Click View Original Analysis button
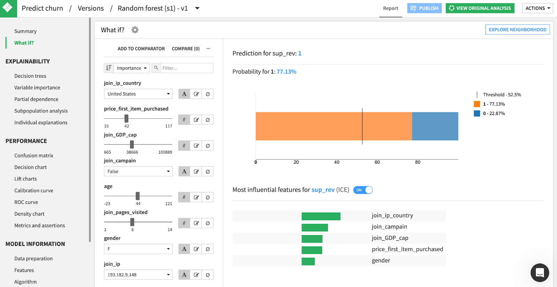Screen dimensions: 557x287 coord(480,8)
